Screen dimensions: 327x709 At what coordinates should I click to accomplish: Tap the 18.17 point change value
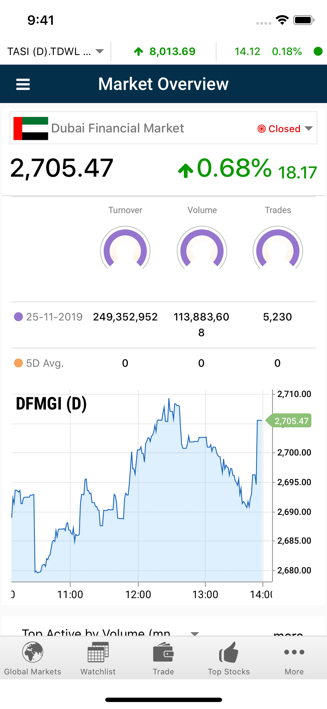point(297,172)
